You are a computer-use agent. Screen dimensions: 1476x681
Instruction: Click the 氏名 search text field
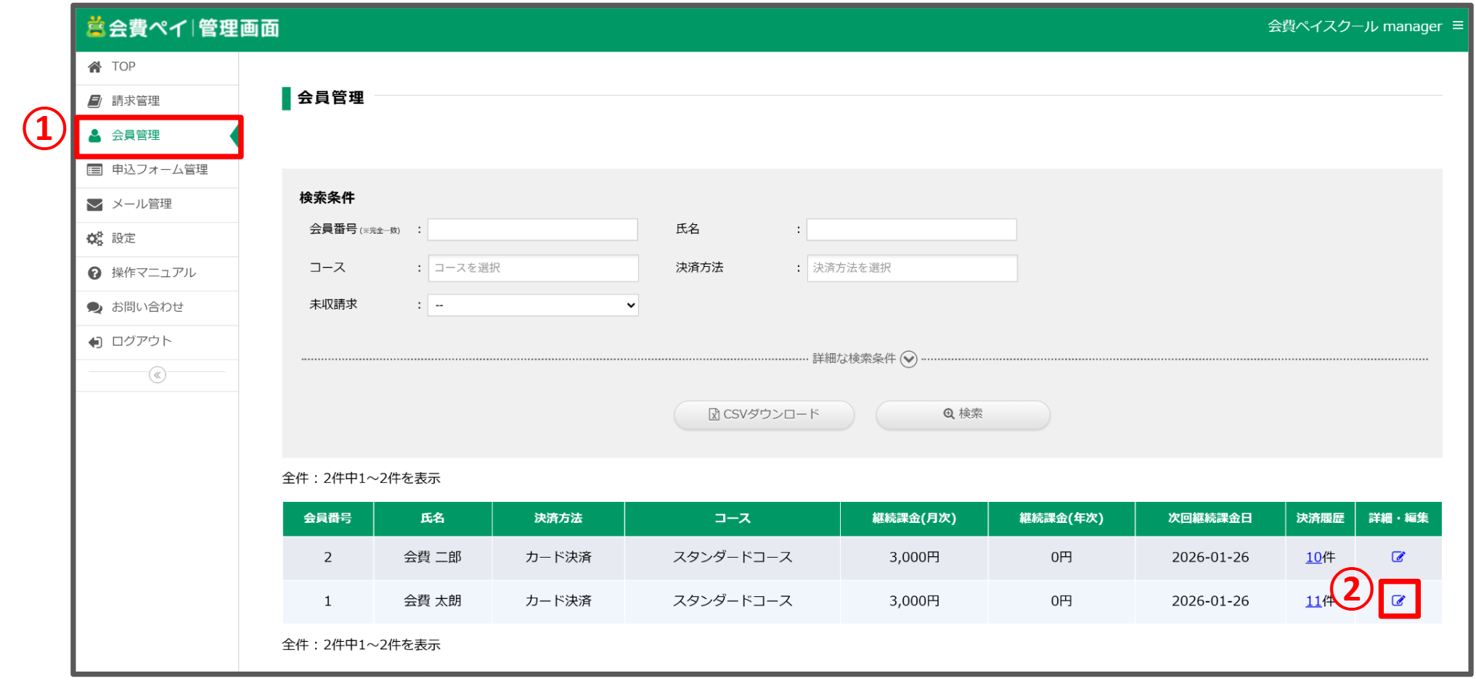pos(911,230)
